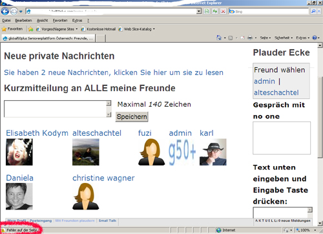The height and width of the screenshot is (234, 323).
Task: Click the printer icon in command bar
Action: [250, 37]
